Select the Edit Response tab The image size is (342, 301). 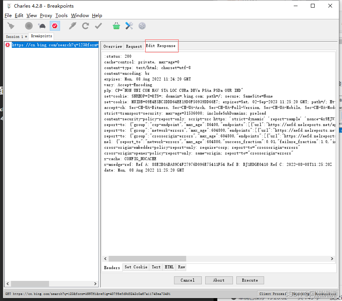(160, 46)
